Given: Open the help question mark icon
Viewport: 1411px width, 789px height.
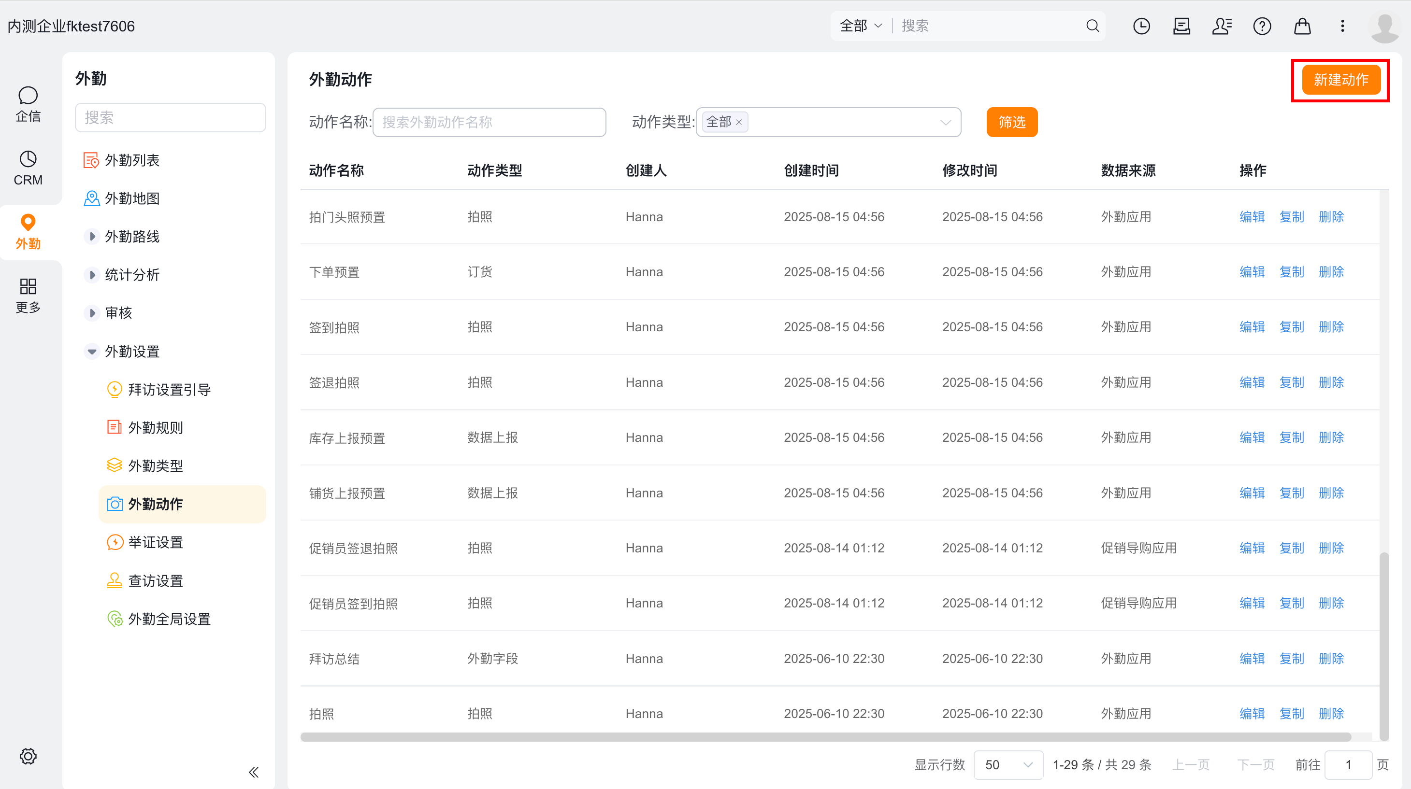Looking at the screenshot, I should 1262,26.
